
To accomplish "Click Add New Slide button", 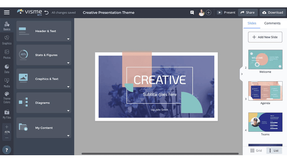I will click(x=265, y=37).
